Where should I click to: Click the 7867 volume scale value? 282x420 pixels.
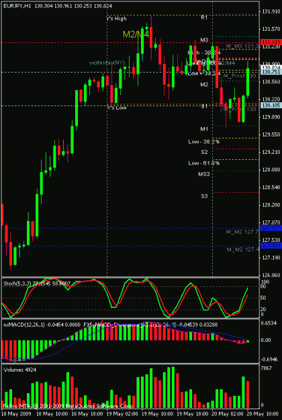point(267,368)
